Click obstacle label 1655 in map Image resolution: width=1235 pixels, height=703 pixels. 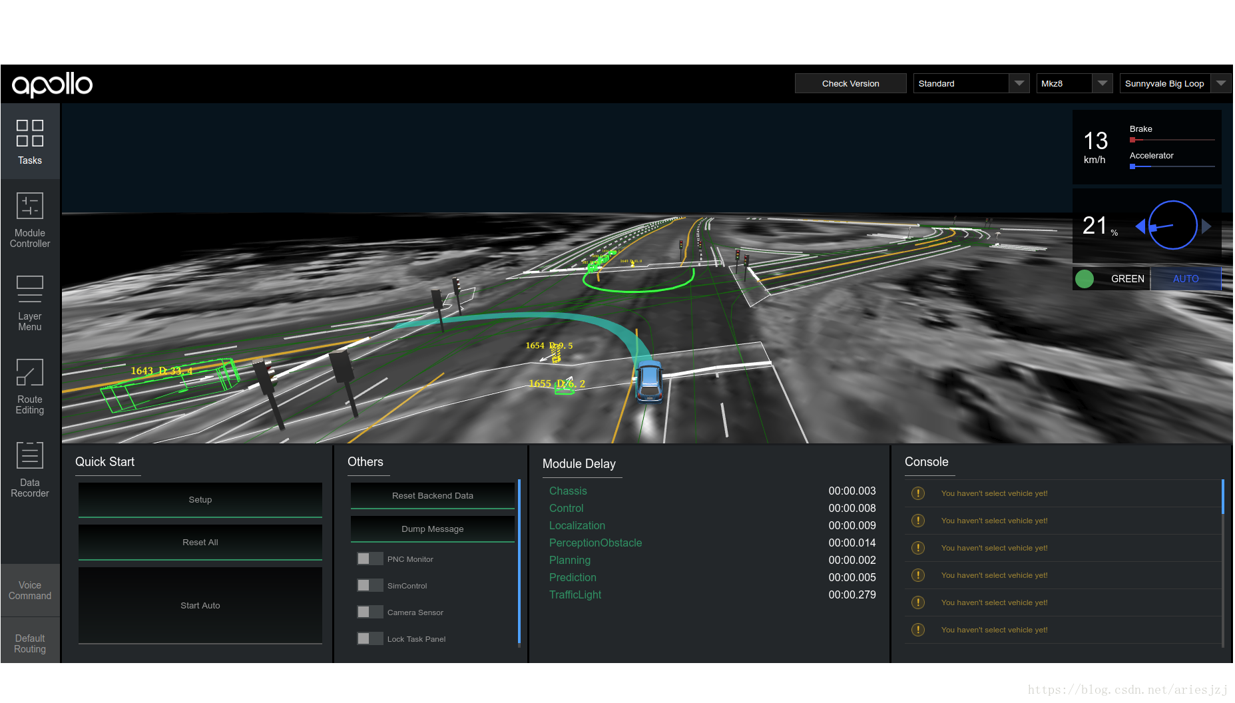click(557, 383)
